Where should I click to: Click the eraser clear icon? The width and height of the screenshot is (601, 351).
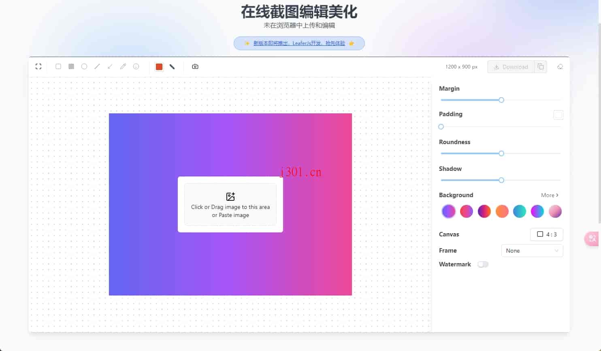(x=560, y=67)
